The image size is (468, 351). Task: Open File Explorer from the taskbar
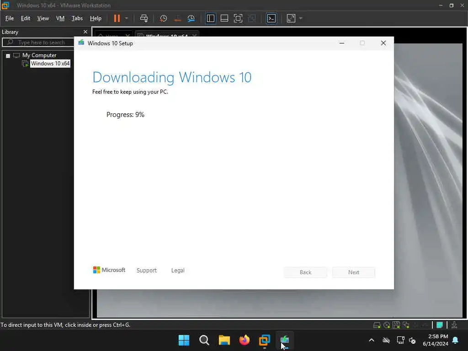[x=224, y=340]
